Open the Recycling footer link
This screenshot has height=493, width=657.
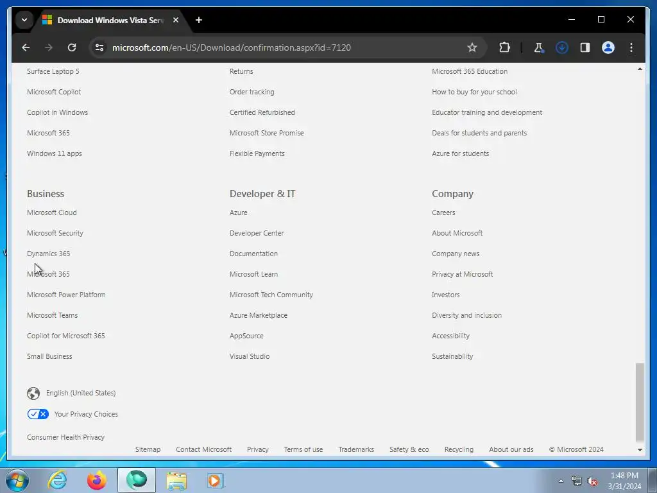[x=459, y=449]
